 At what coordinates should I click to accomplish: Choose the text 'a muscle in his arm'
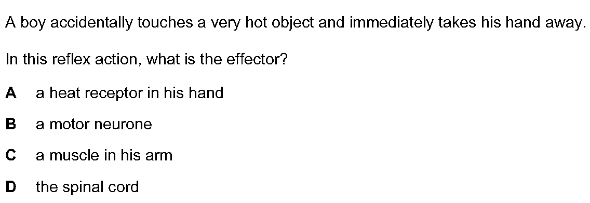(104, 155)
